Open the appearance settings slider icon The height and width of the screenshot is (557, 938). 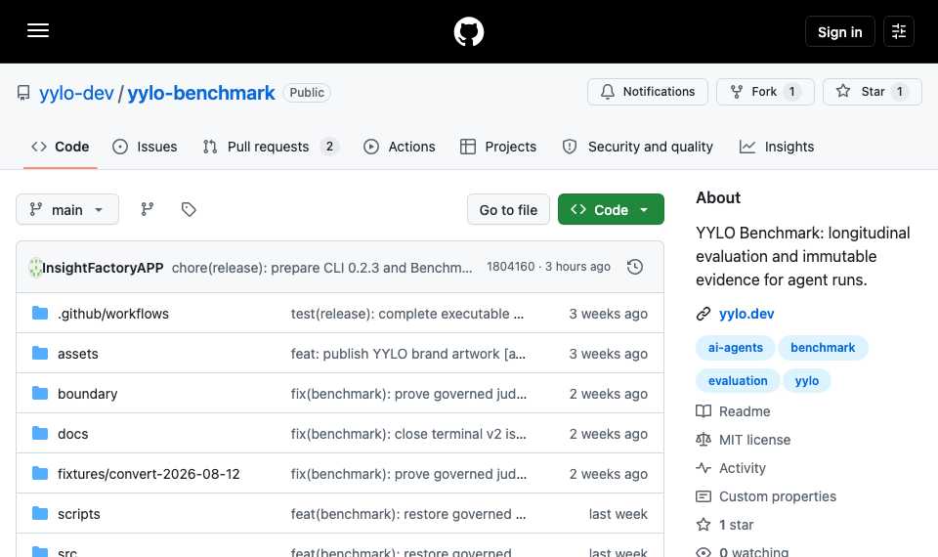[x=899, y=31]
